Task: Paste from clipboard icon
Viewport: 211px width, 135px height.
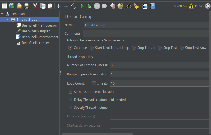Action: click(50, 6)
